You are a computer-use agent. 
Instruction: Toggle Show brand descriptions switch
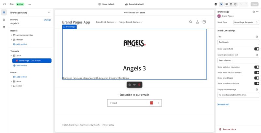(257, 83)
